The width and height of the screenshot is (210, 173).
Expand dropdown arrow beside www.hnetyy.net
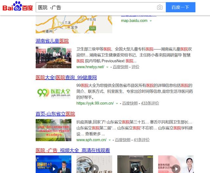click(x=107, y=67)
